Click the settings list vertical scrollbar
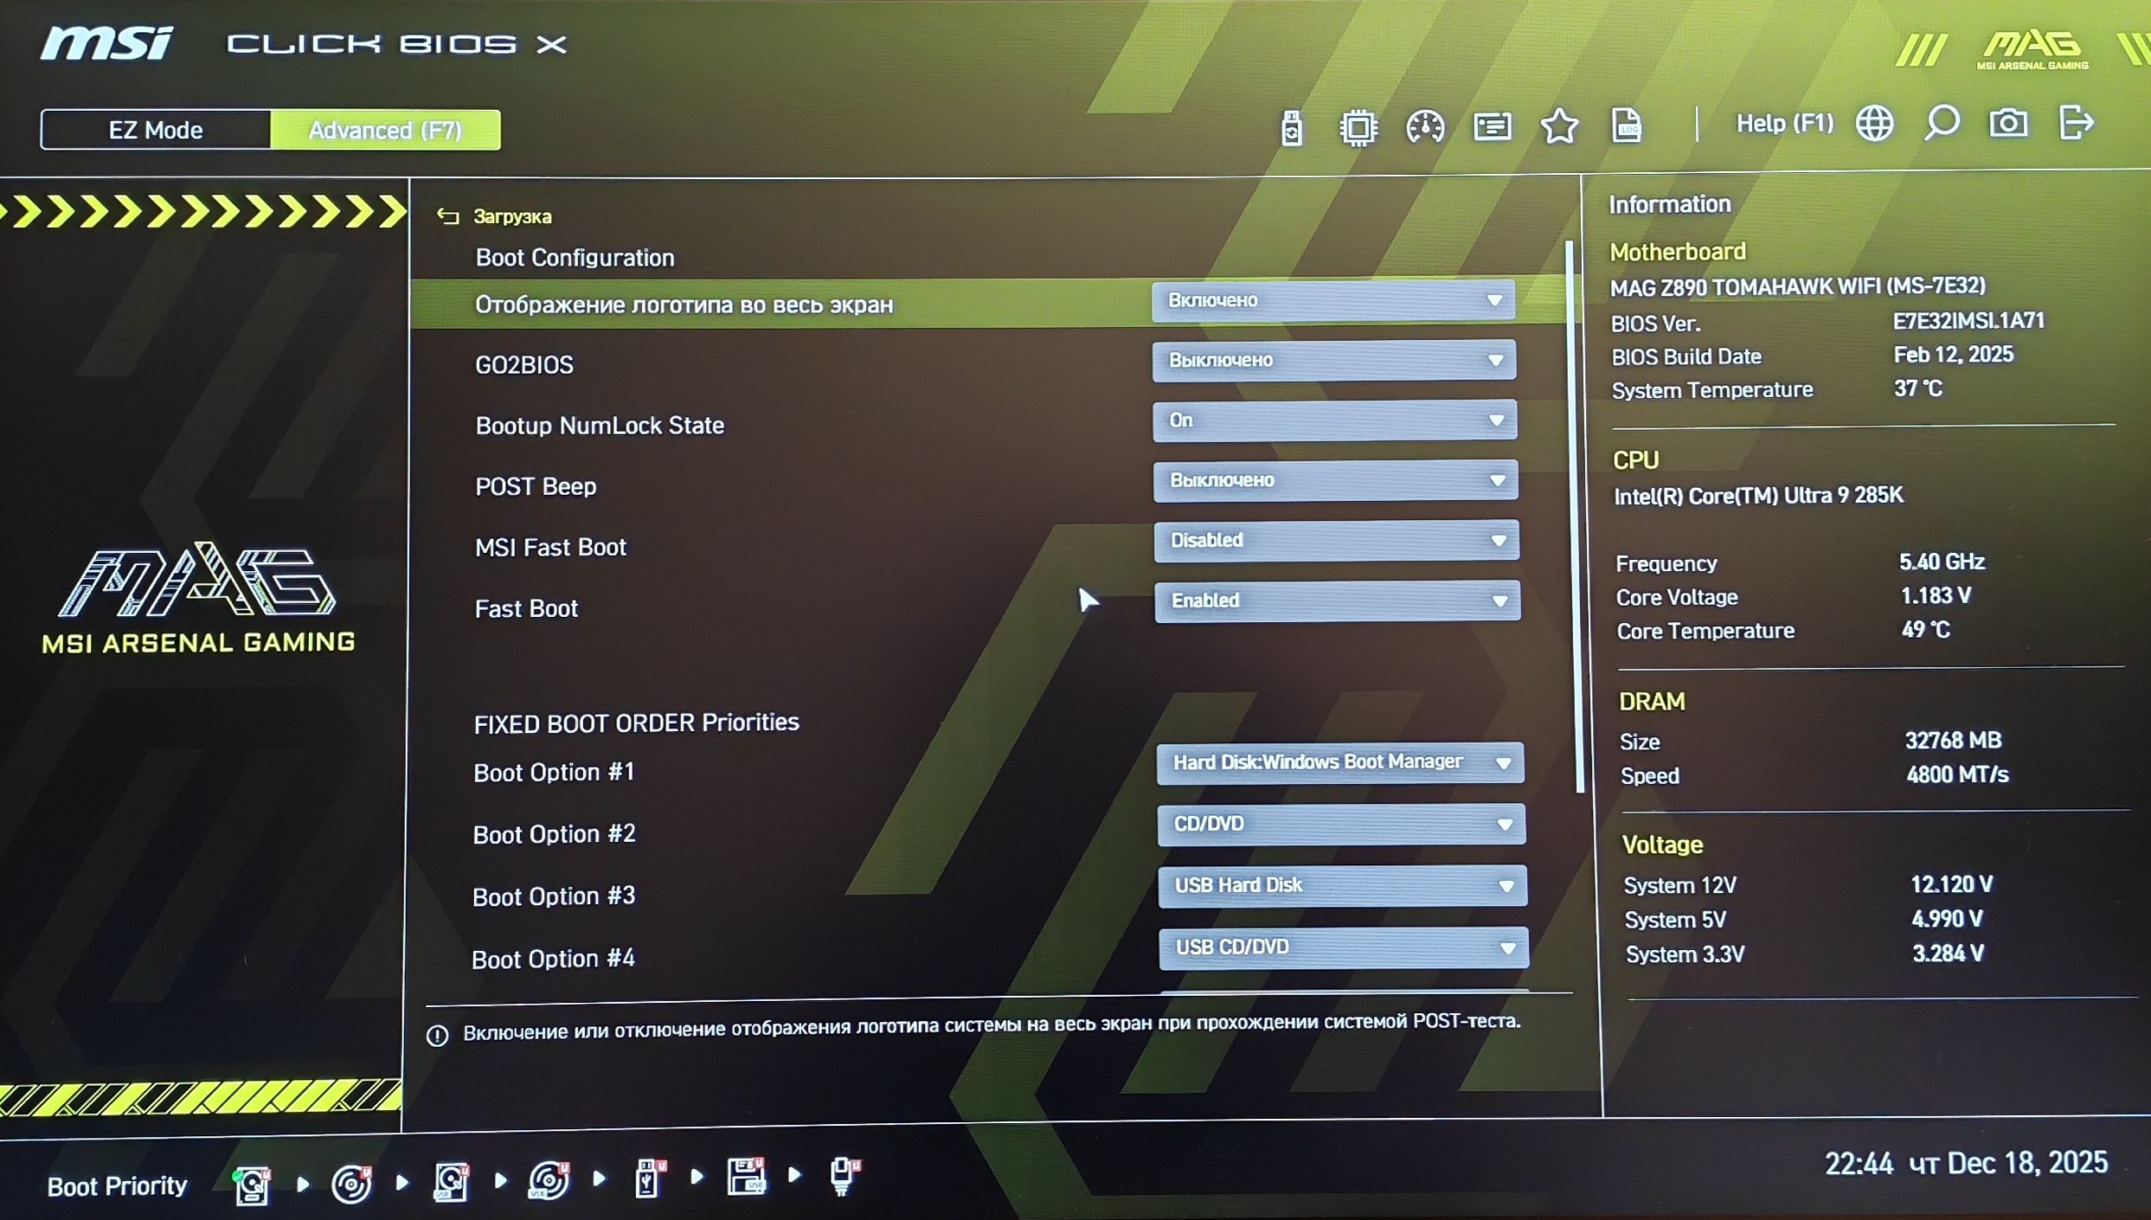 click(x=1576, y=517)
